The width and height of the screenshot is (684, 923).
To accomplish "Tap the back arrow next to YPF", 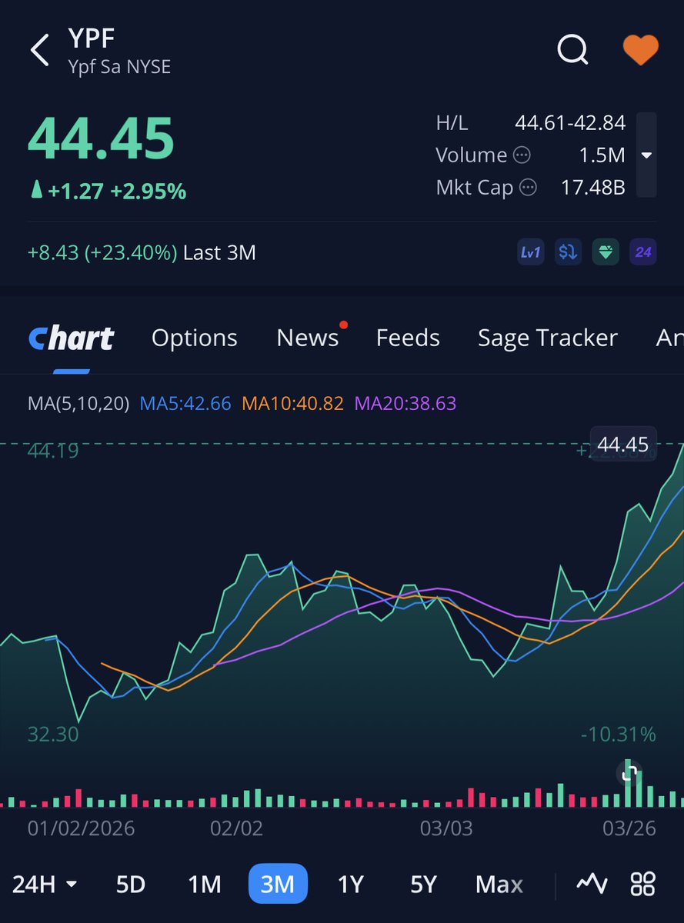I will tap(39, 50).
